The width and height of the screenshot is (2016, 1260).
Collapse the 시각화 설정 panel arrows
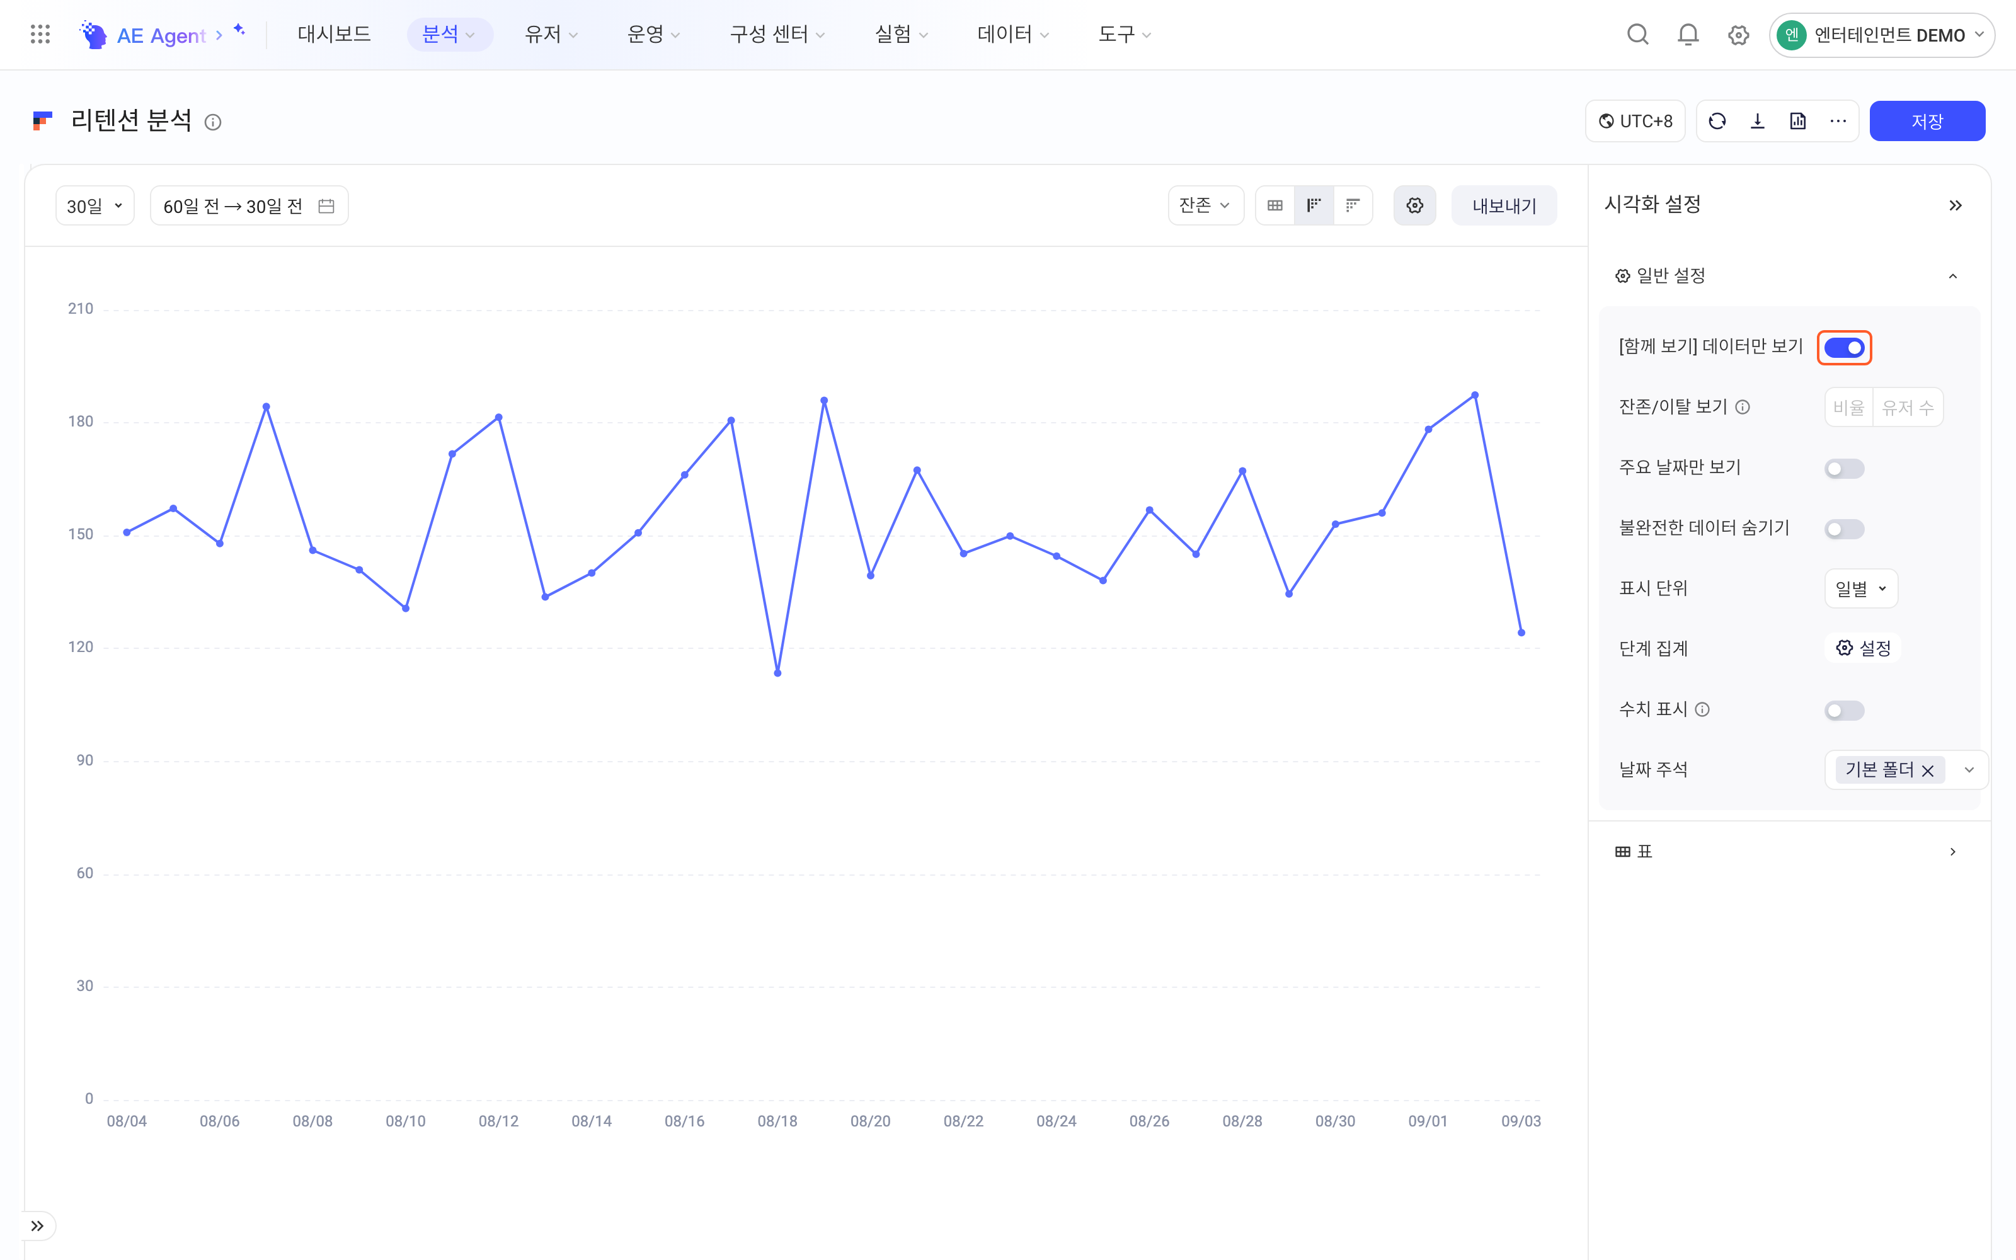[x=1955, y=205]
